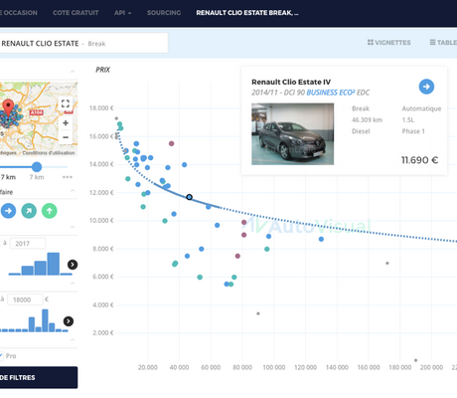
Task: Click the Renault Clio Estate IV title
Action: tap(291, 82)
